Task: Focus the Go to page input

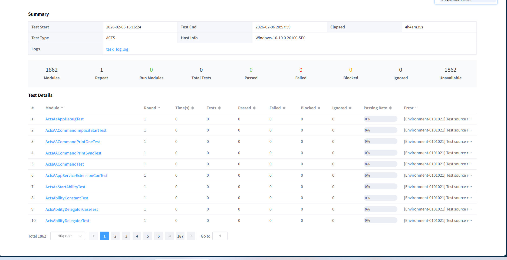Action: (220, 236)
